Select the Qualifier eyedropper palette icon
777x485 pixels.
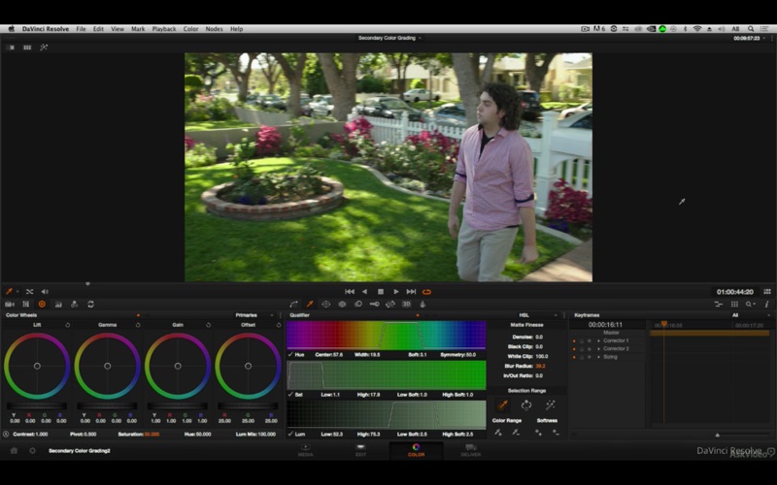[310, 305]
